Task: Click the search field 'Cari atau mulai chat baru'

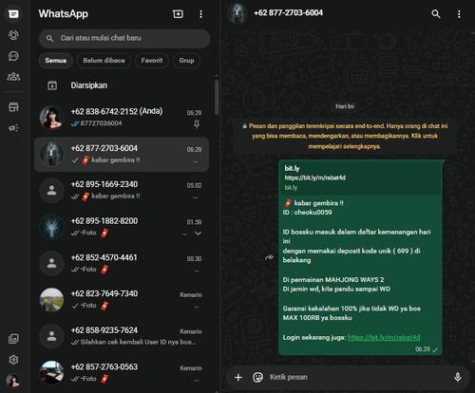Action: pos(124,38)
